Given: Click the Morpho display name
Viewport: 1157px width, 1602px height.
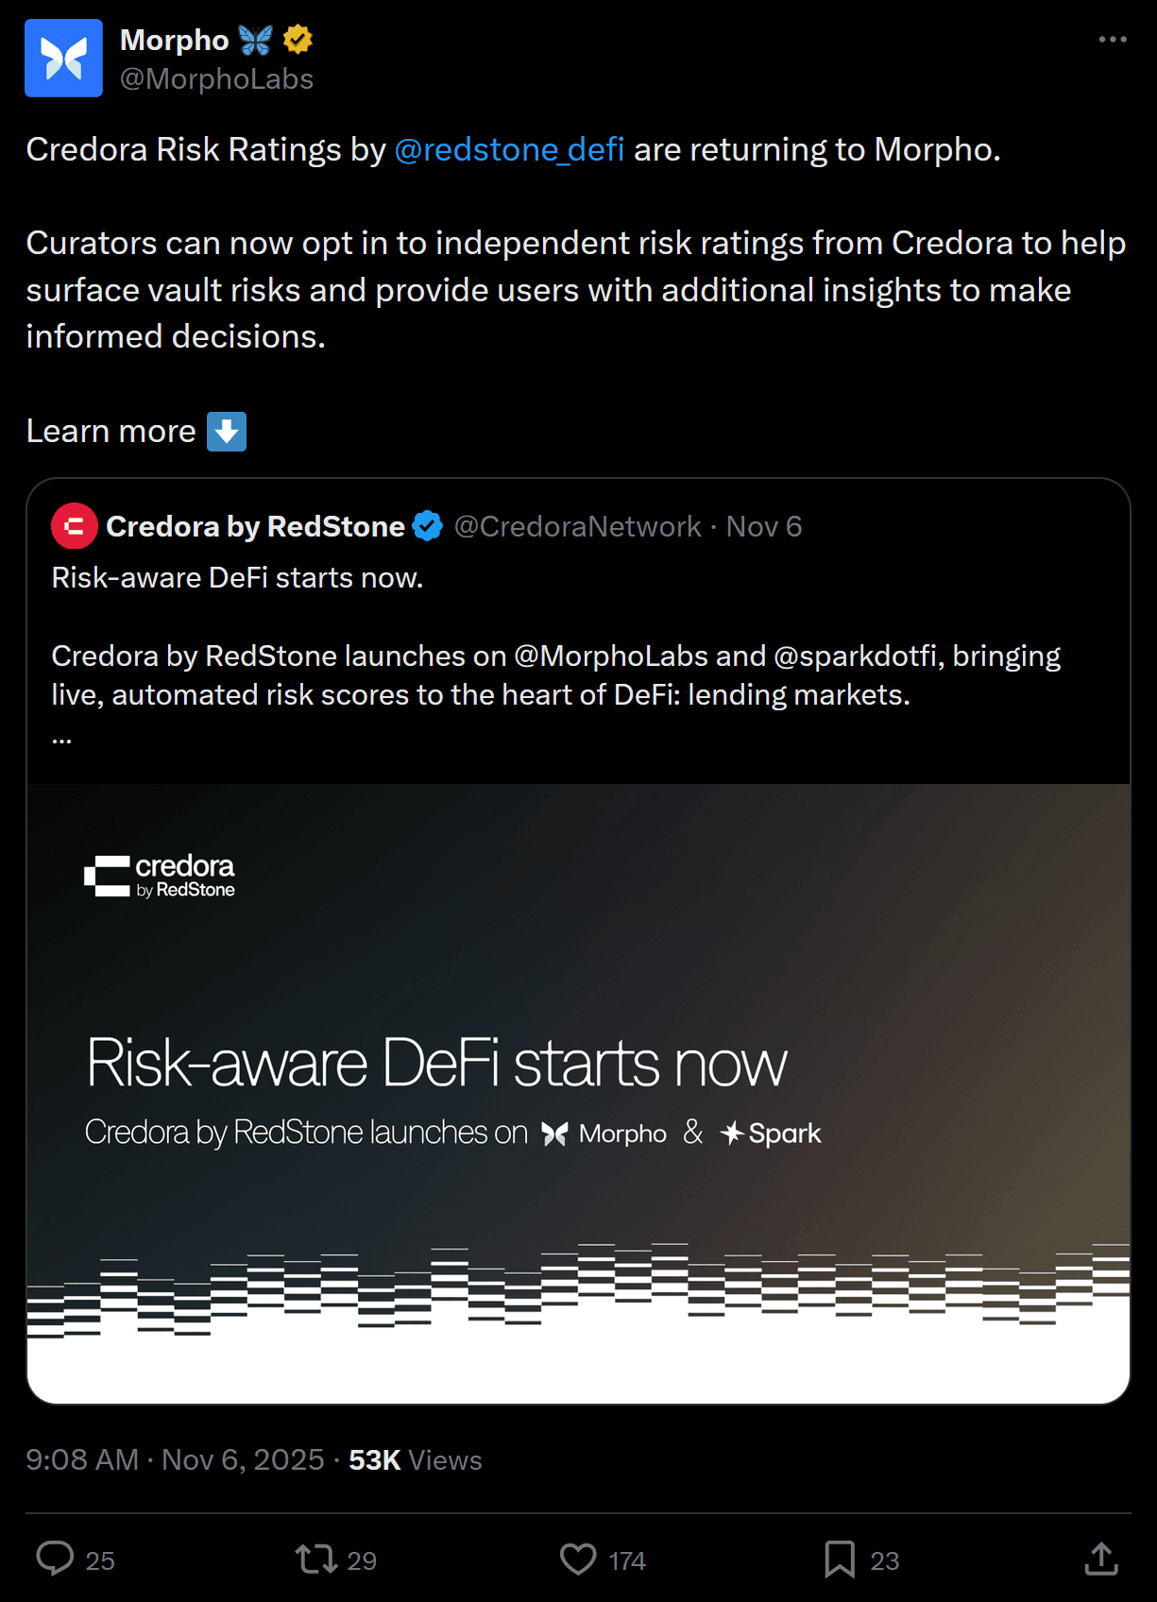Looking at the screenshot, I should pyautogui.click(x=174, y=40).
